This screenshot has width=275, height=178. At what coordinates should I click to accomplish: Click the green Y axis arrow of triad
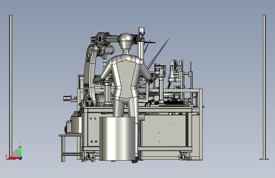pyautogui.click(x=20, y=151)
